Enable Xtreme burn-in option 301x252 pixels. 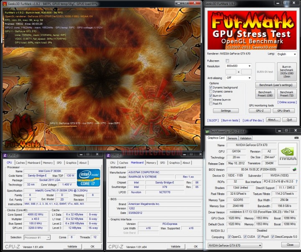(x=211, y=100)
